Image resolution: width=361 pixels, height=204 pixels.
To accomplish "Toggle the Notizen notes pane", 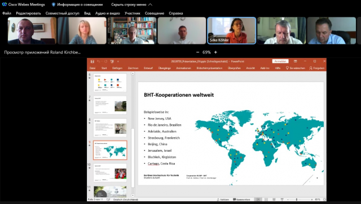I will (x=223, y=200).
